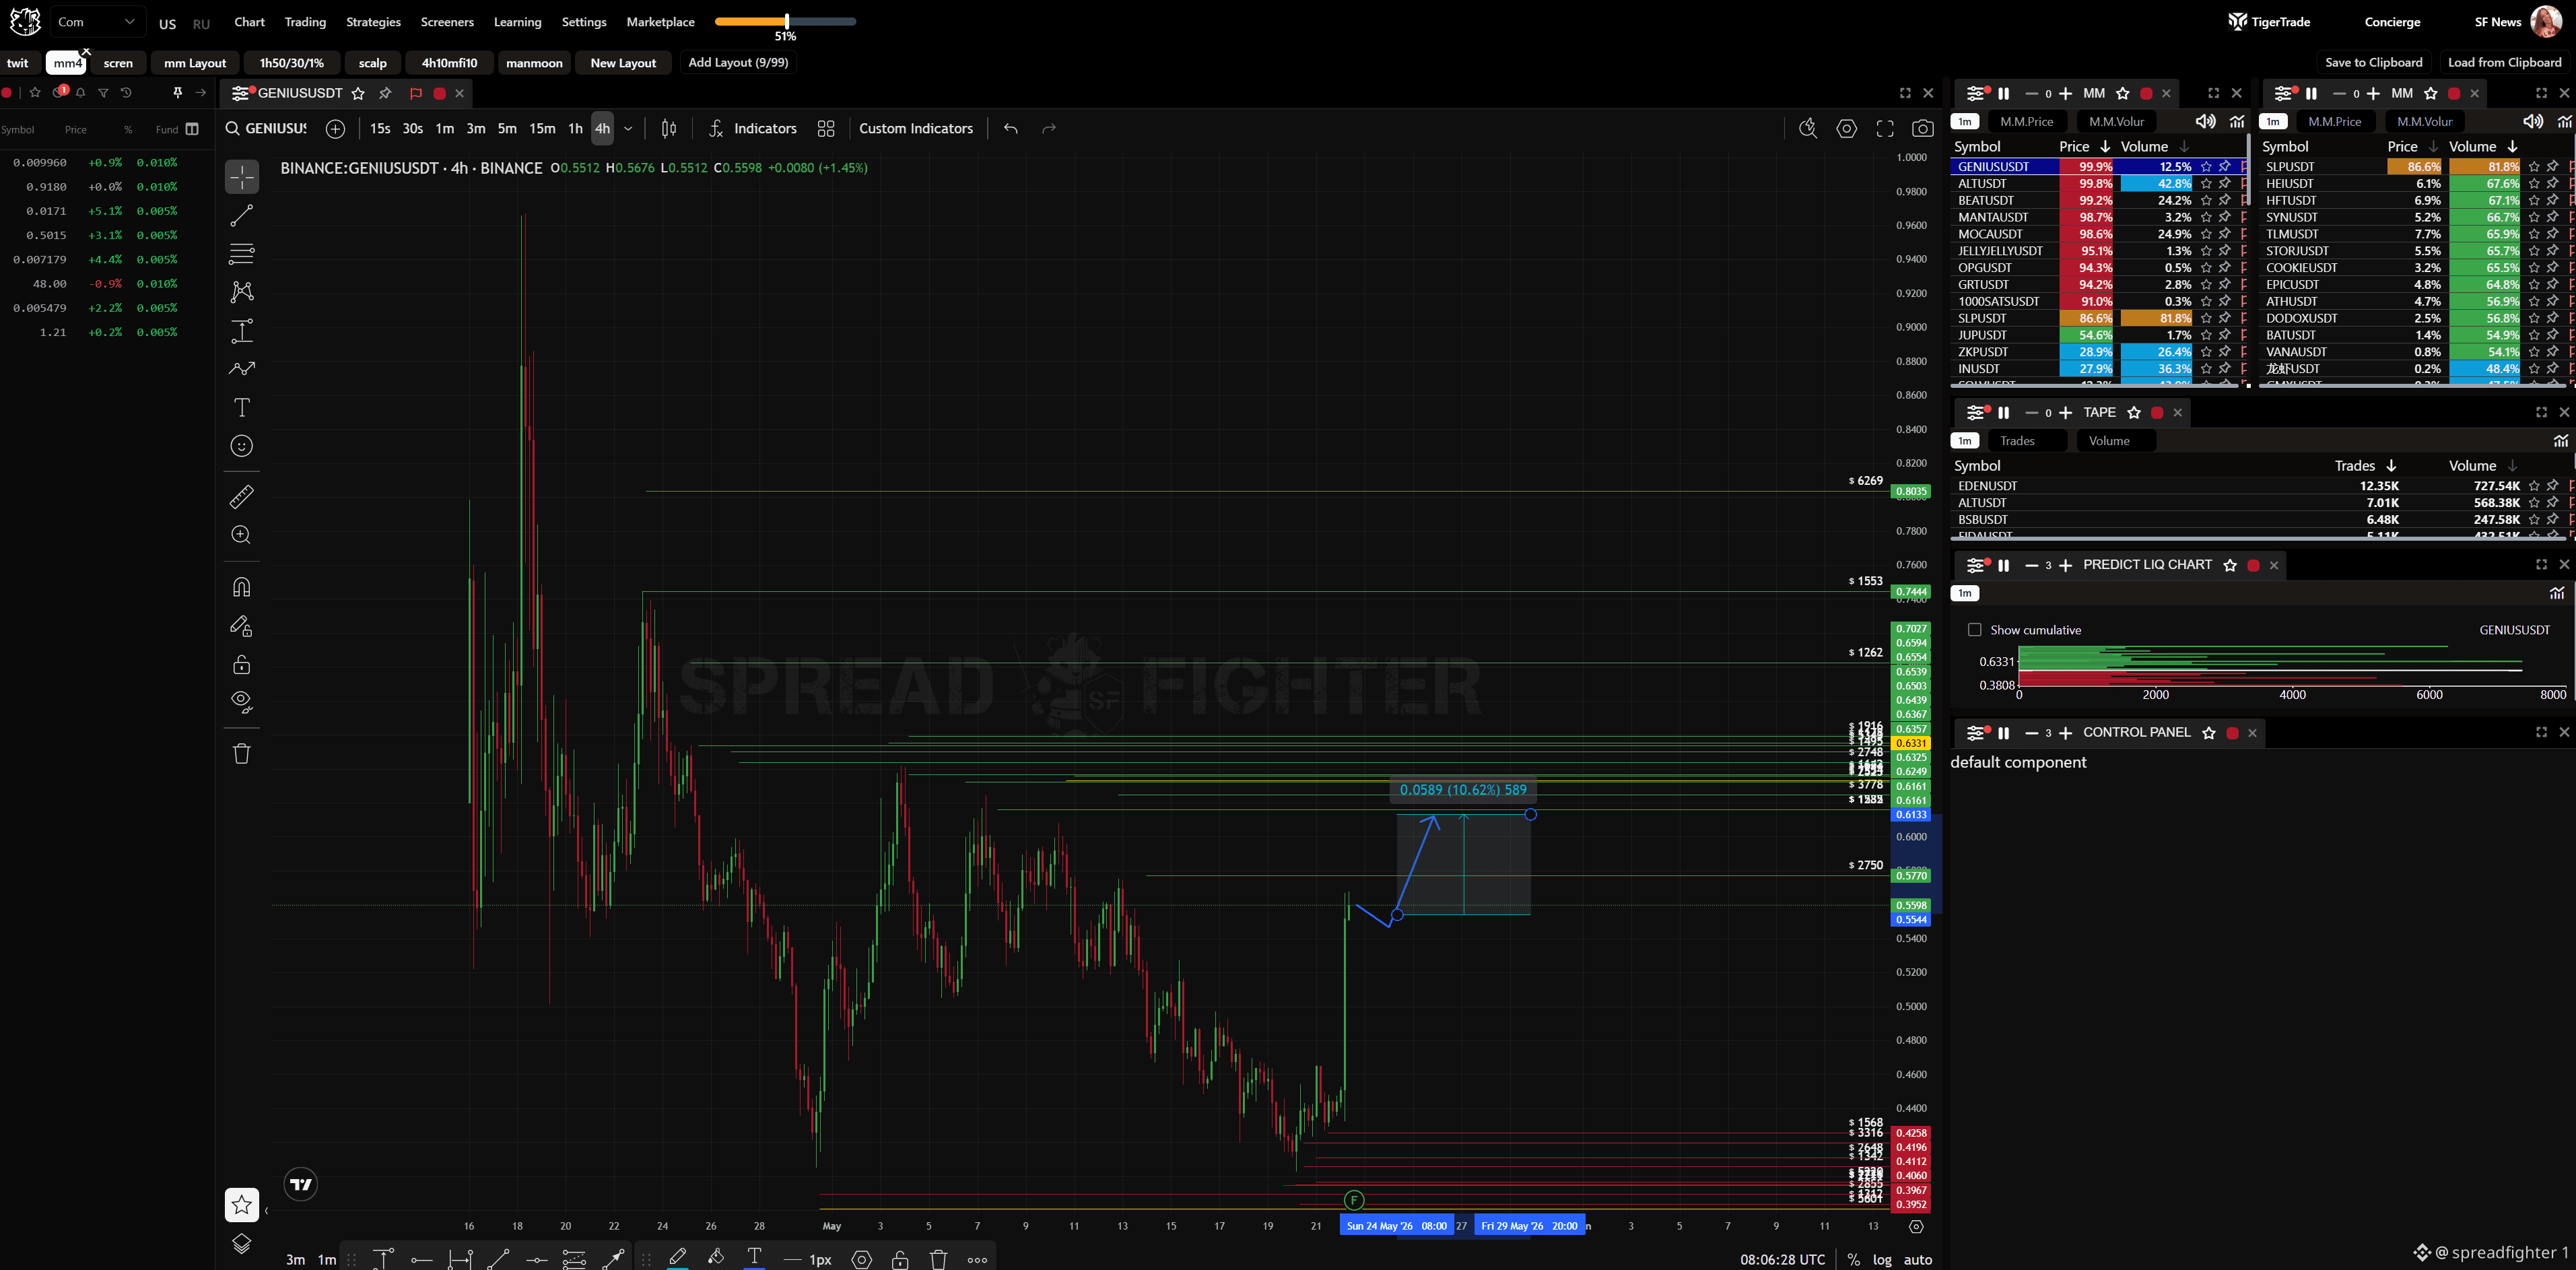
Task: Open the Strategies menu
Action: [373, 22]
